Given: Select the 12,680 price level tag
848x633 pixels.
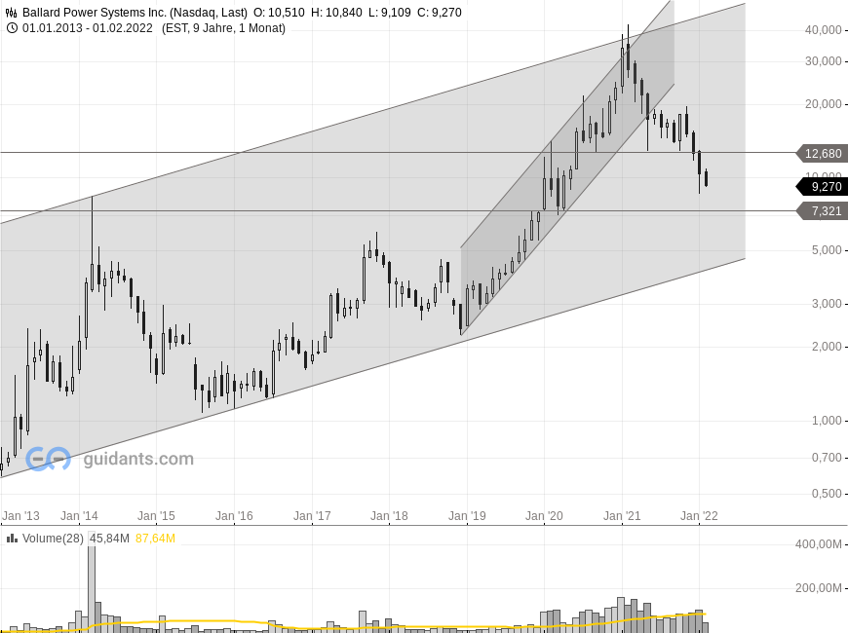Looking at the screenshot, I should coord(820,154).
